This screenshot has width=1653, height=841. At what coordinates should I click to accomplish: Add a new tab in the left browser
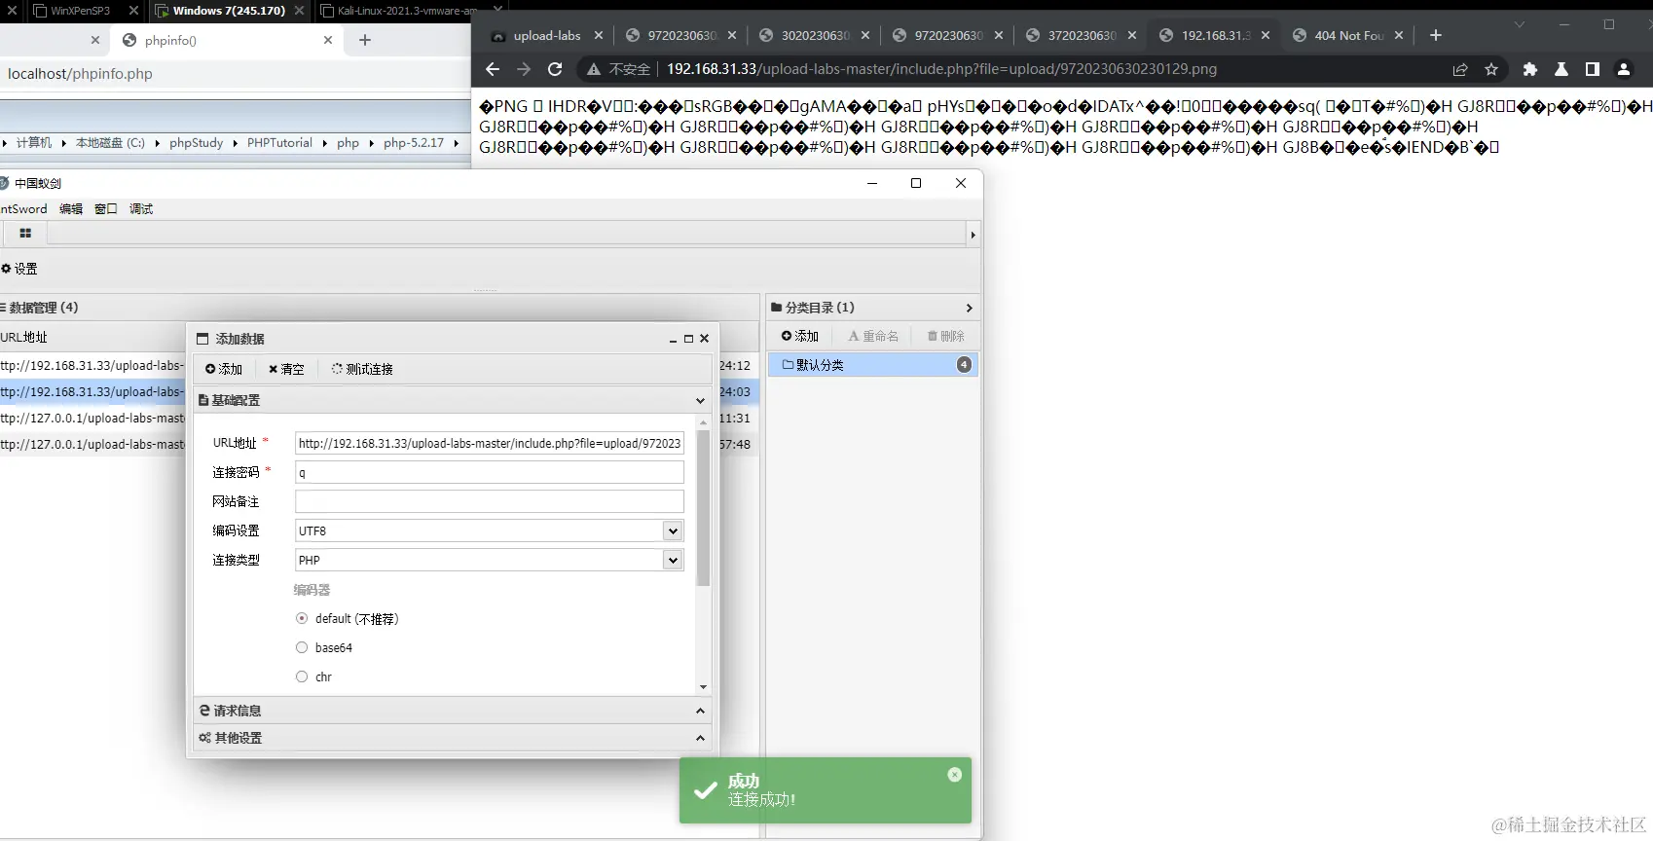point(365,40)
